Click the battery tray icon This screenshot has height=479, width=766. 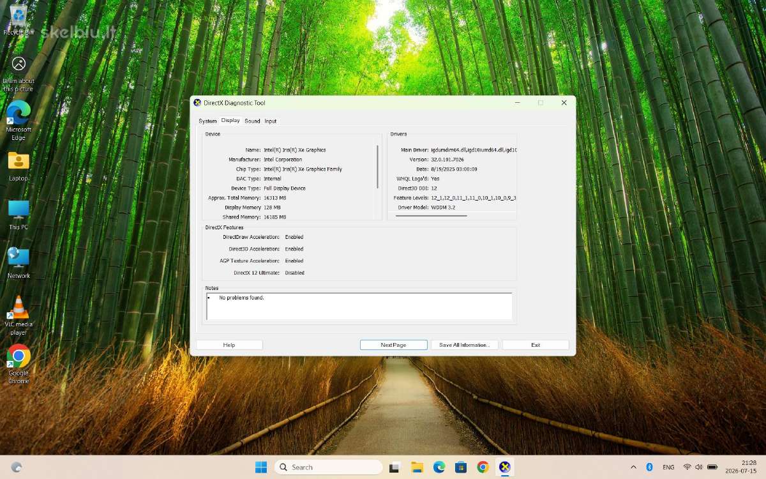point(712,467)
